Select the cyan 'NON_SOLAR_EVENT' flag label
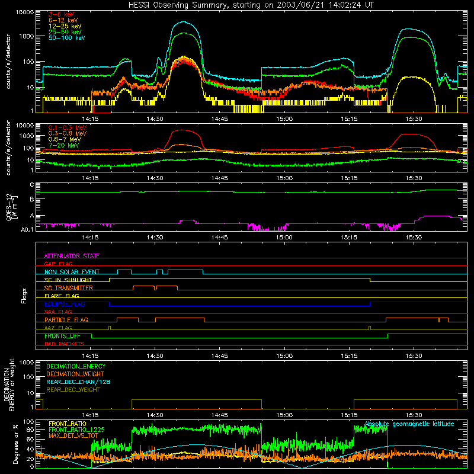474x474 pixels. (x=72, y=272)
